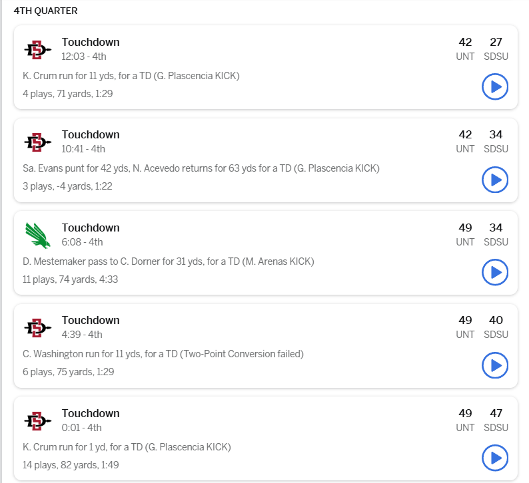The height and width of the screenshot is (483, 529).
Task: Open the K. Crum run for 11 yds description
Action: click(x=131, y=76)
